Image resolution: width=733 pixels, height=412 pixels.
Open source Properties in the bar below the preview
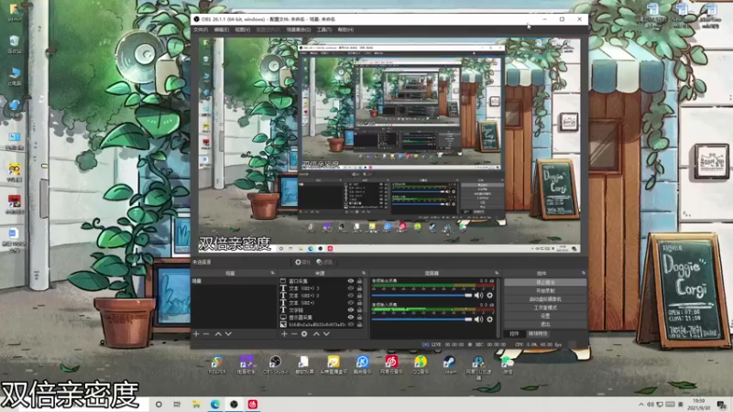[303, 262]
